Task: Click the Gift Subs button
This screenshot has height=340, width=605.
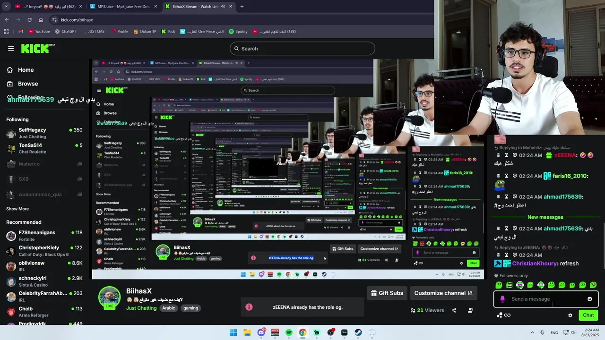Action: click(387, 293)
